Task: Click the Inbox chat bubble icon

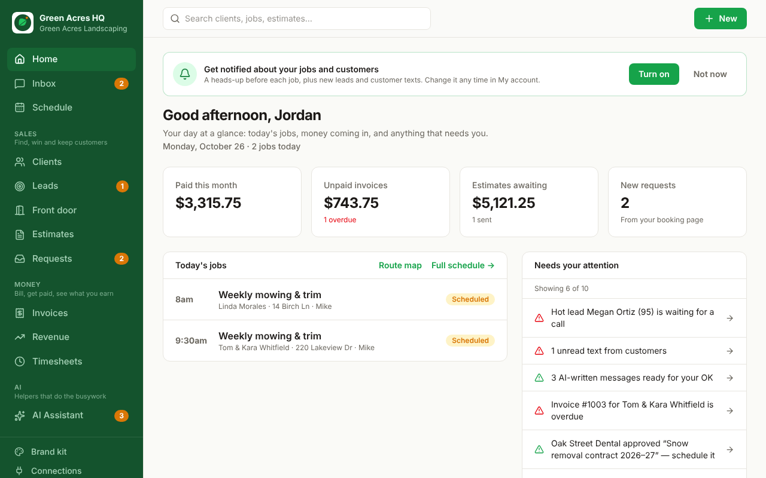Action: (20, 84)
